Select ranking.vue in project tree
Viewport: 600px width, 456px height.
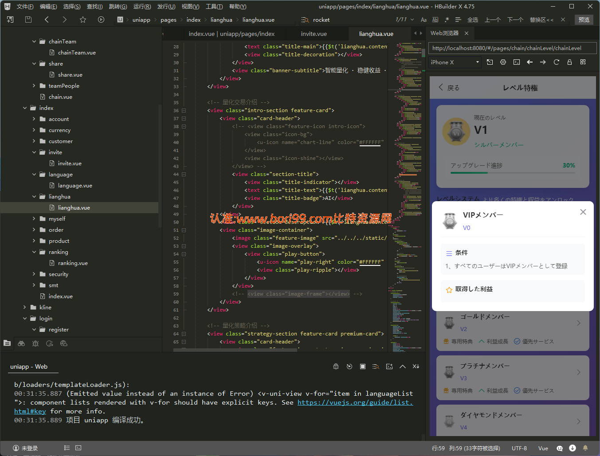tap(73, 263)
